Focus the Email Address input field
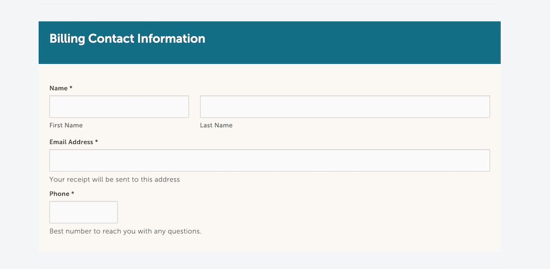This screenshot has height=269, width=550. click(270, 161)
